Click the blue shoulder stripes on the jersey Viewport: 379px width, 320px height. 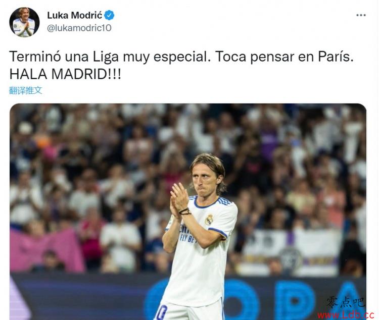[224, 201]
